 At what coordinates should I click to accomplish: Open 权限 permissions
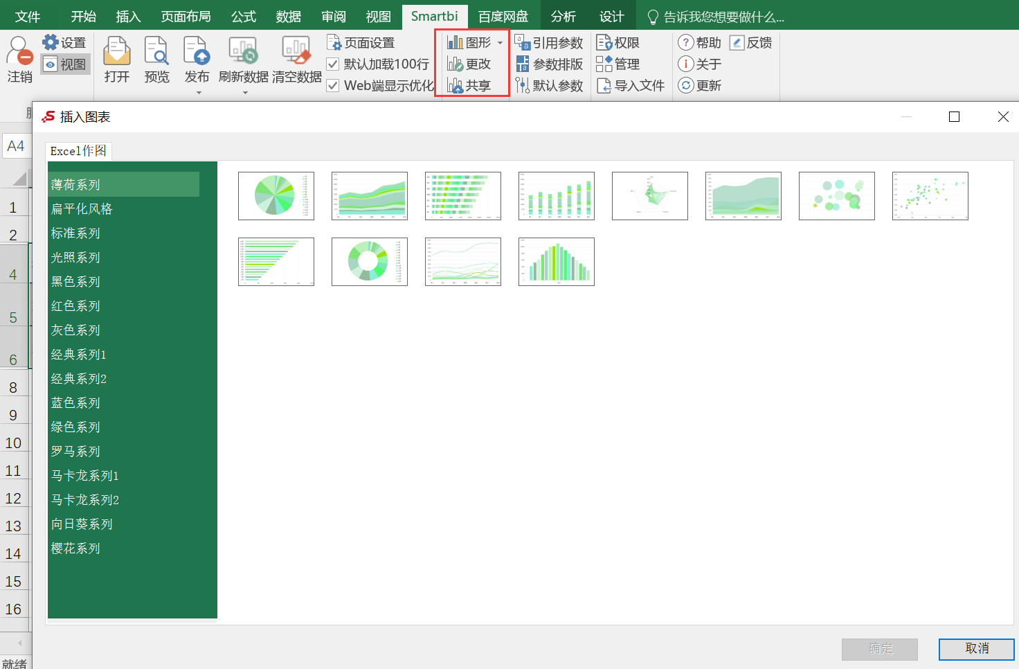coord(617,43)
